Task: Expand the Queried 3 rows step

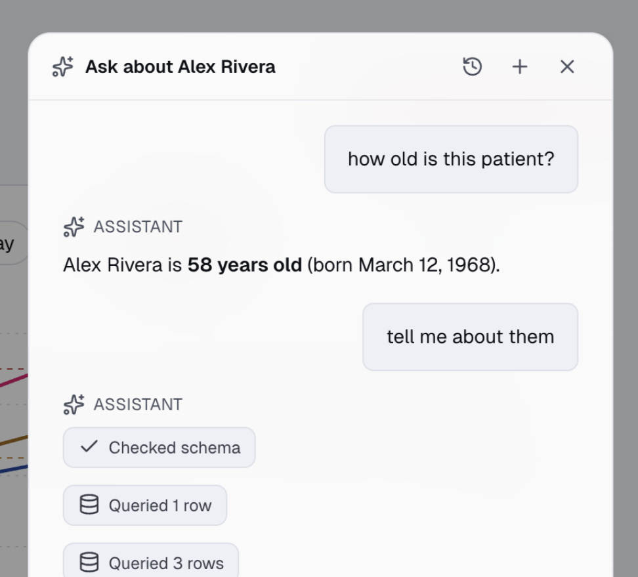Action: 150,561
